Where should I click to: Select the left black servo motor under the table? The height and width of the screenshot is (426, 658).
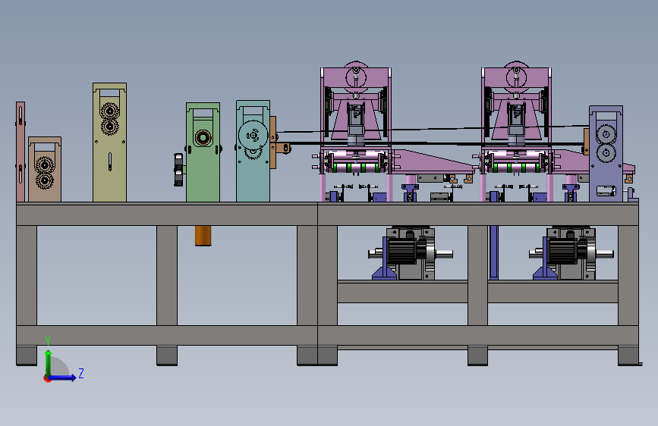pyautogui.click(x=401, y=252)
